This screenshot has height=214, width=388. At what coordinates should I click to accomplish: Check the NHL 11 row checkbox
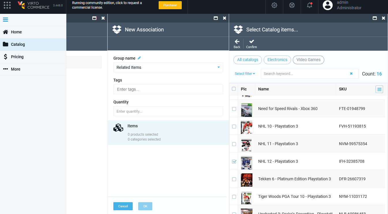click(x=234, y=144)
